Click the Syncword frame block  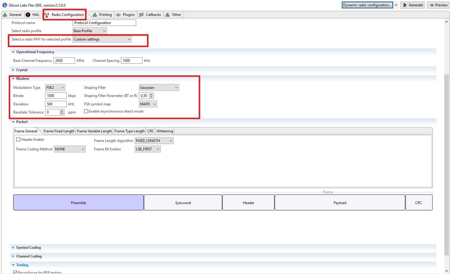183,203
